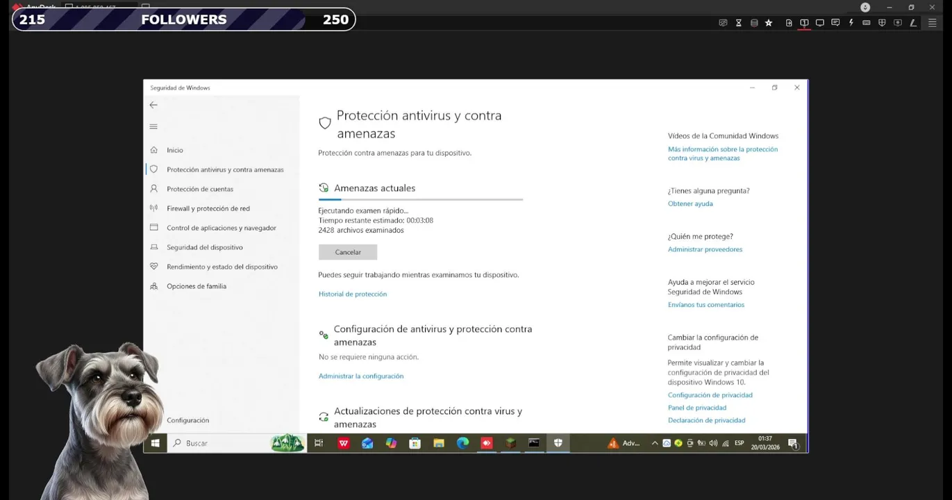Click the AnyDesk whiteboard pen icon
The height and width of the screenshot is (500, 952).
point(913,23)
